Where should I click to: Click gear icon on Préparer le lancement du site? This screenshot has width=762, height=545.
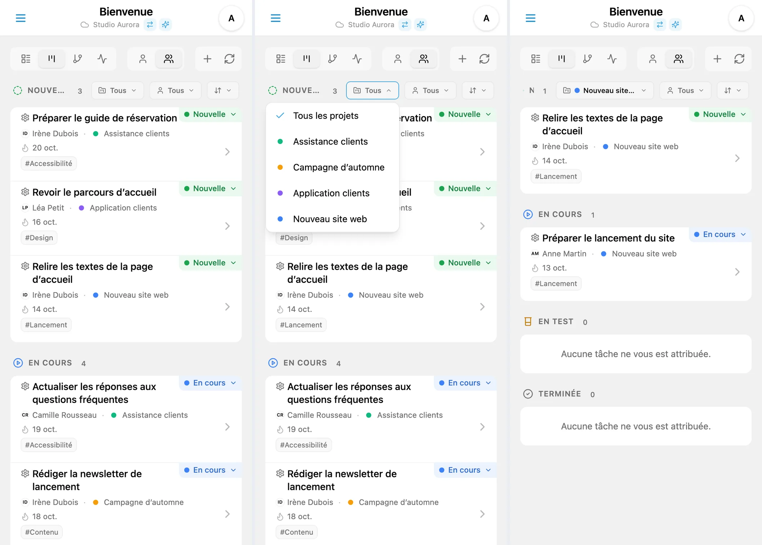click(535, 238)
